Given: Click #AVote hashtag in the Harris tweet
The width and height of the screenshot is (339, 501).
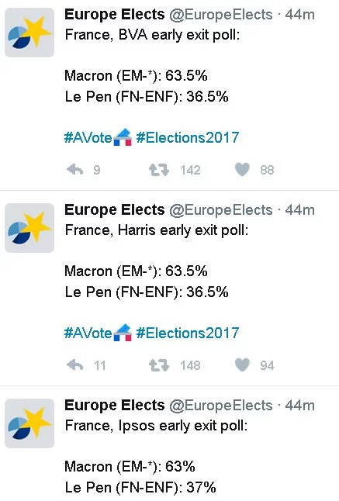Looking at the screenshot, I should [88, 333].
